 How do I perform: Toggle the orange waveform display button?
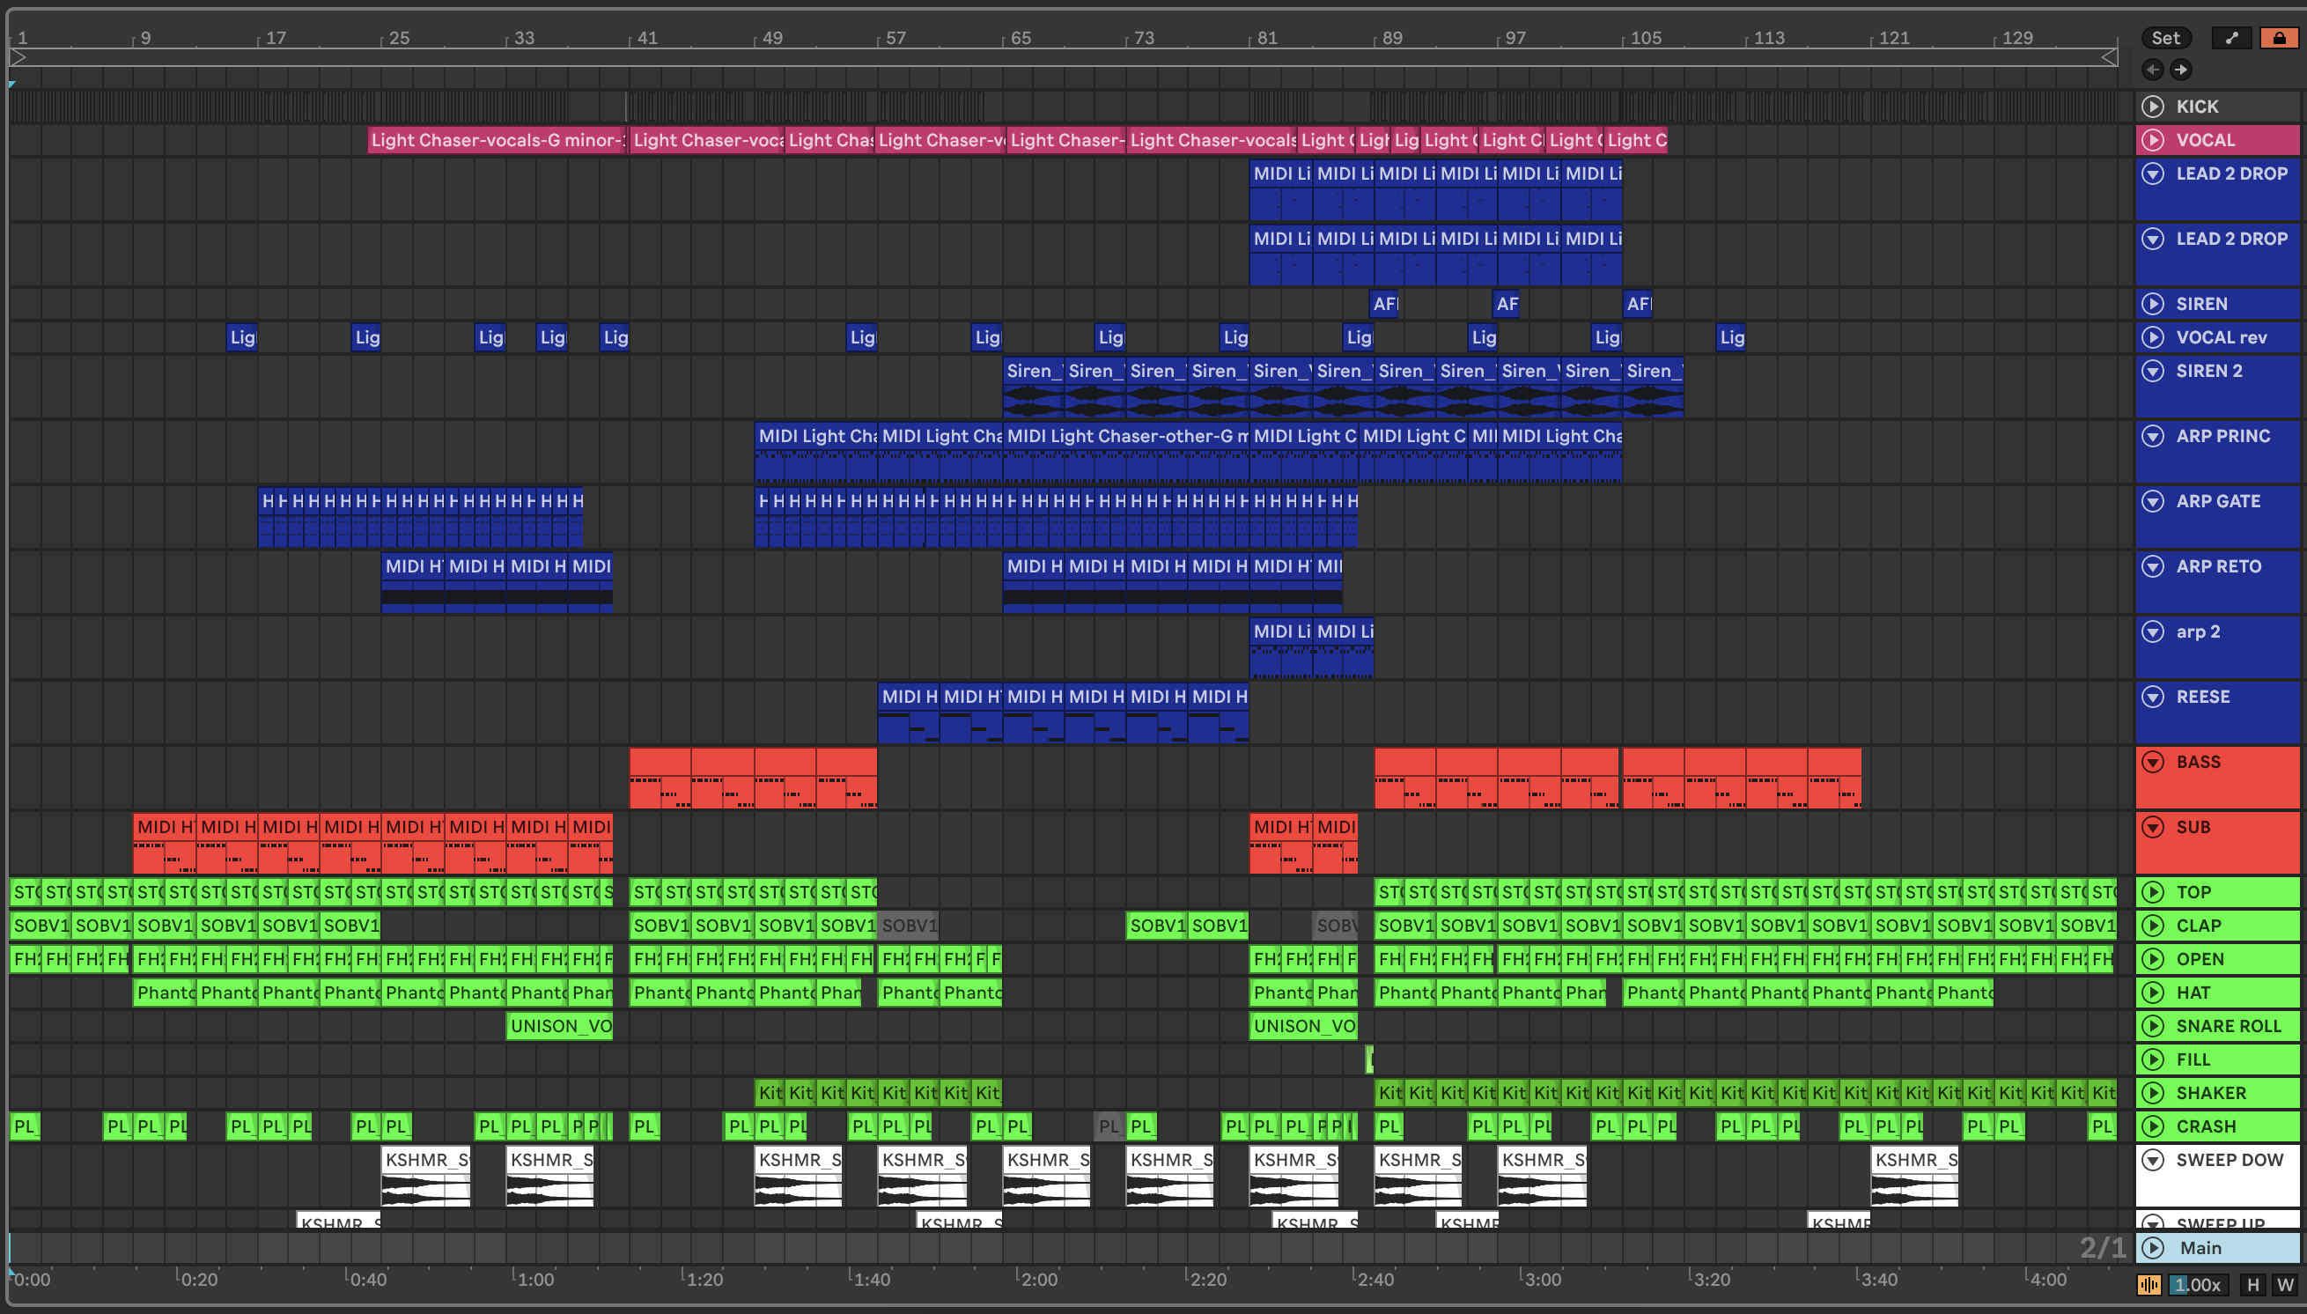click(x=2149, y=1284)
